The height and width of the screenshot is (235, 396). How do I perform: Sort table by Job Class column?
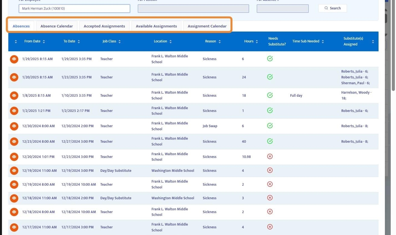point(111,41)
